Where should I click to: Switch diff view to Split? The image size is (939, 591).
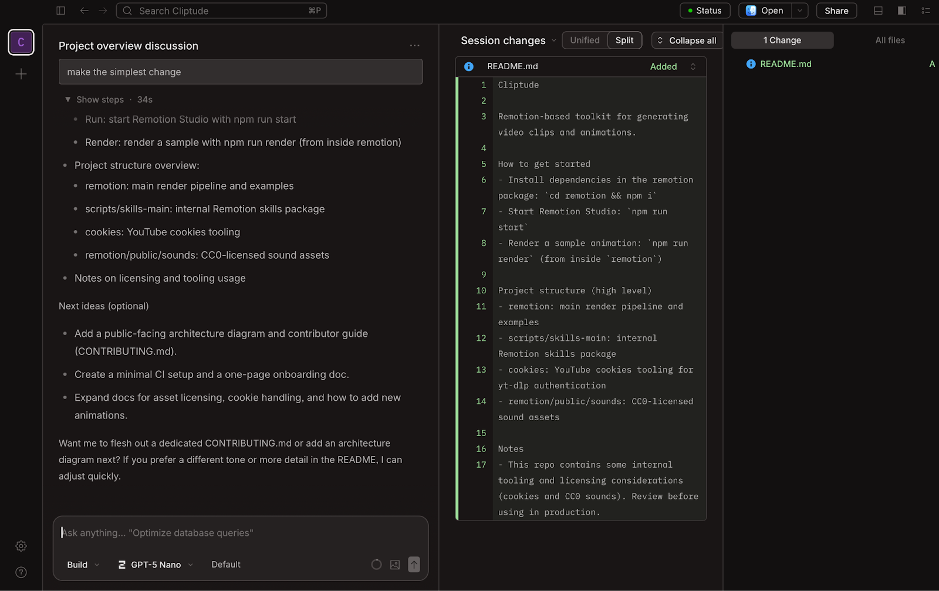624,40
